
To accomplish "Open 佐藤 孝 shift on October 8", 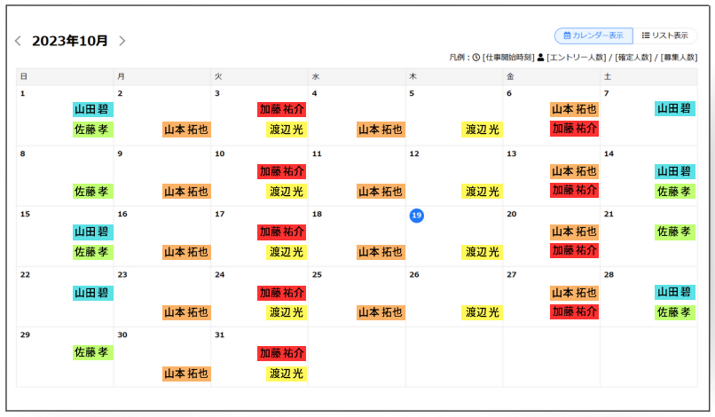I will [92, 191].
